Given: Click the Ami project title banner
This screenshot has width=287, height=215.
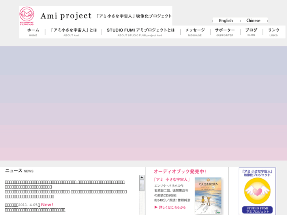Looking at the screenshot, I should tap(106, 16).
